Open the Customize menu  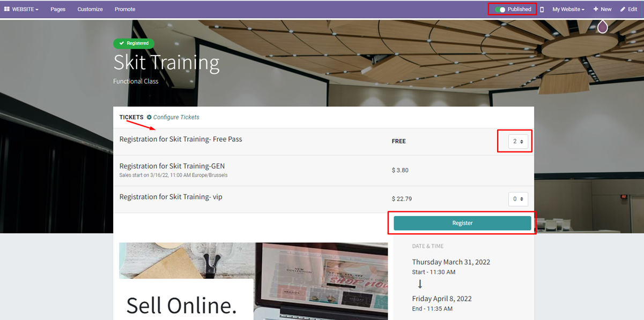[90, 9]
